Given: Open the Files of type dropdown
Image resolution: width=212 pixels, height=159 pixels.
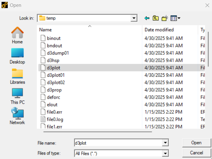Looking at the screenshot, I should tap(165, 153).
